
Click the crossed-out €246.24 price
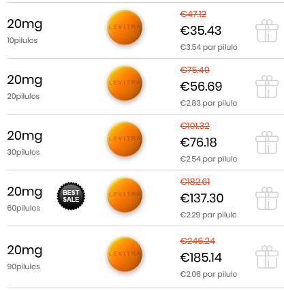tap(198, 241)
